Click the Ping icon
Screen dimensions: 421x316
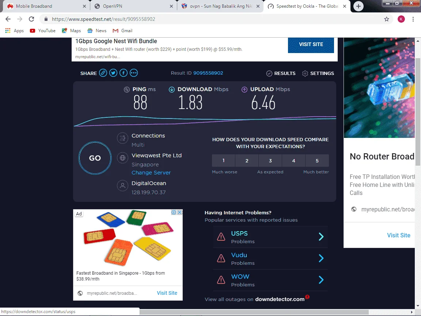coord(127,90)
